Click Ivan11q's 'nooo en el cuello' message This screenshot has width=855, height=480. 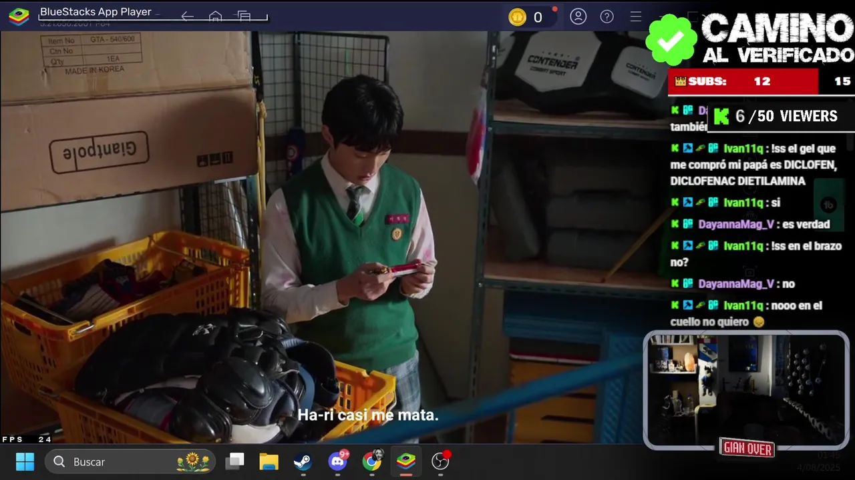coord(747,313)
